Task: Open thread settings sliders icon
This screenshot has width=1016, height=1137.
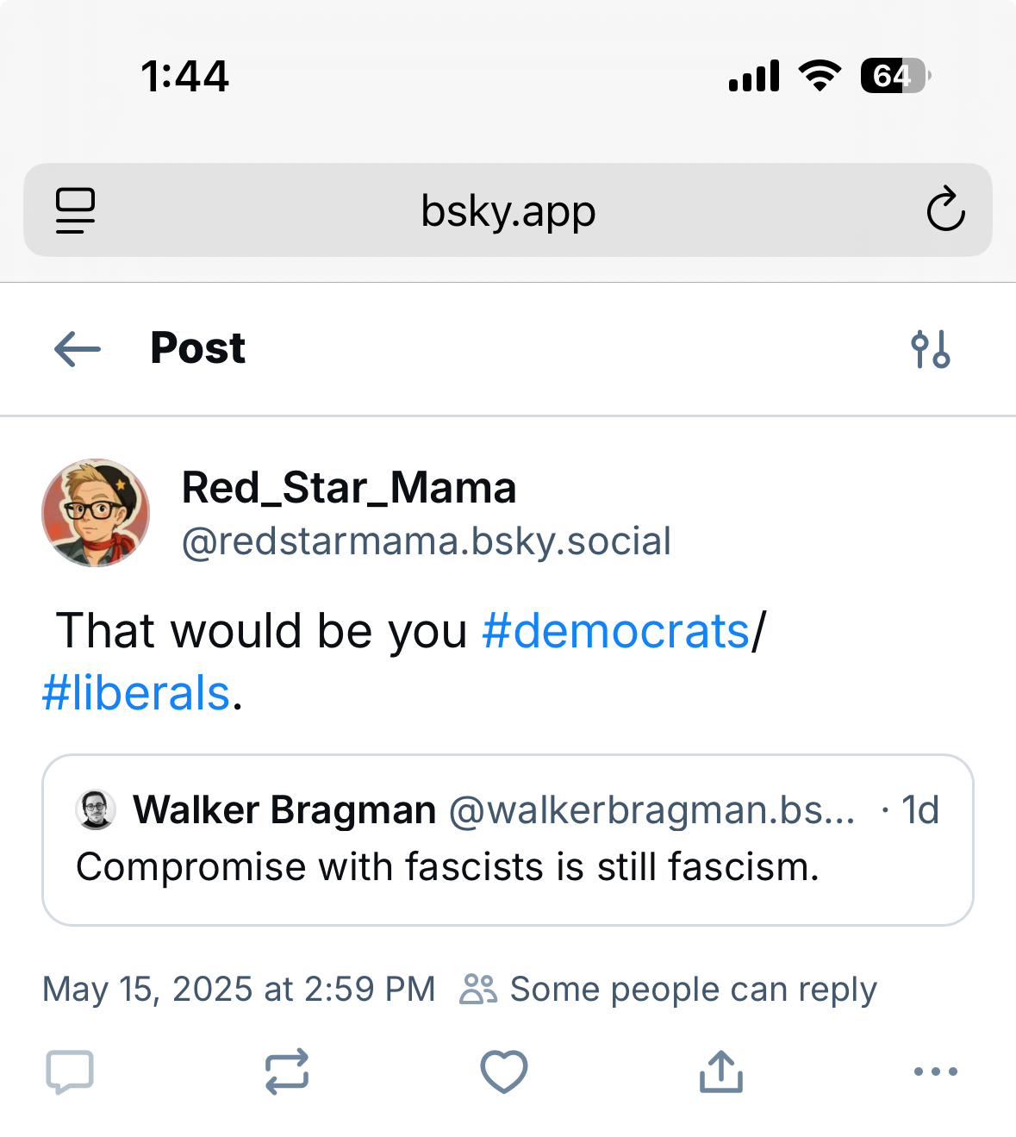Action: [x=931, y=349]
